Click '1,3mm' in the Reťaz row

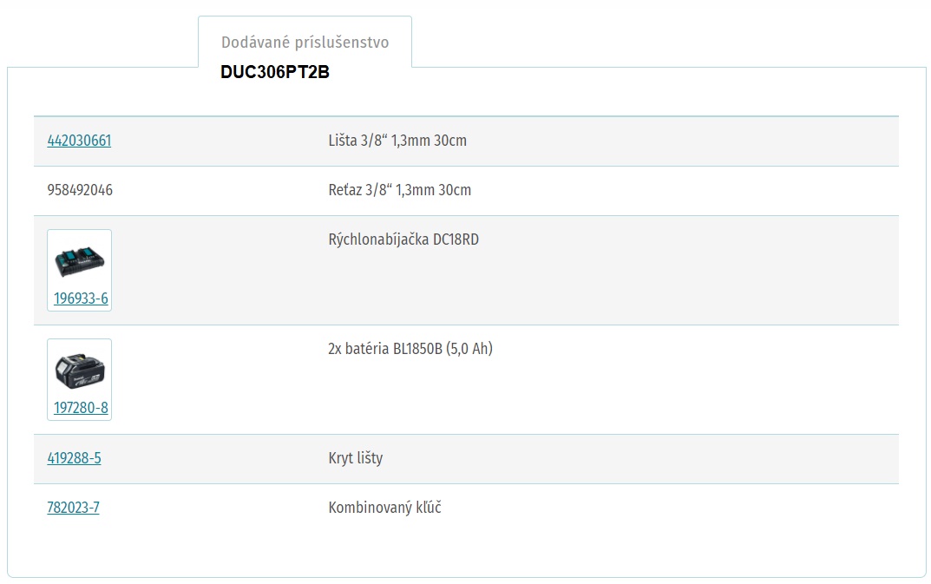click(x=415, y=190)
